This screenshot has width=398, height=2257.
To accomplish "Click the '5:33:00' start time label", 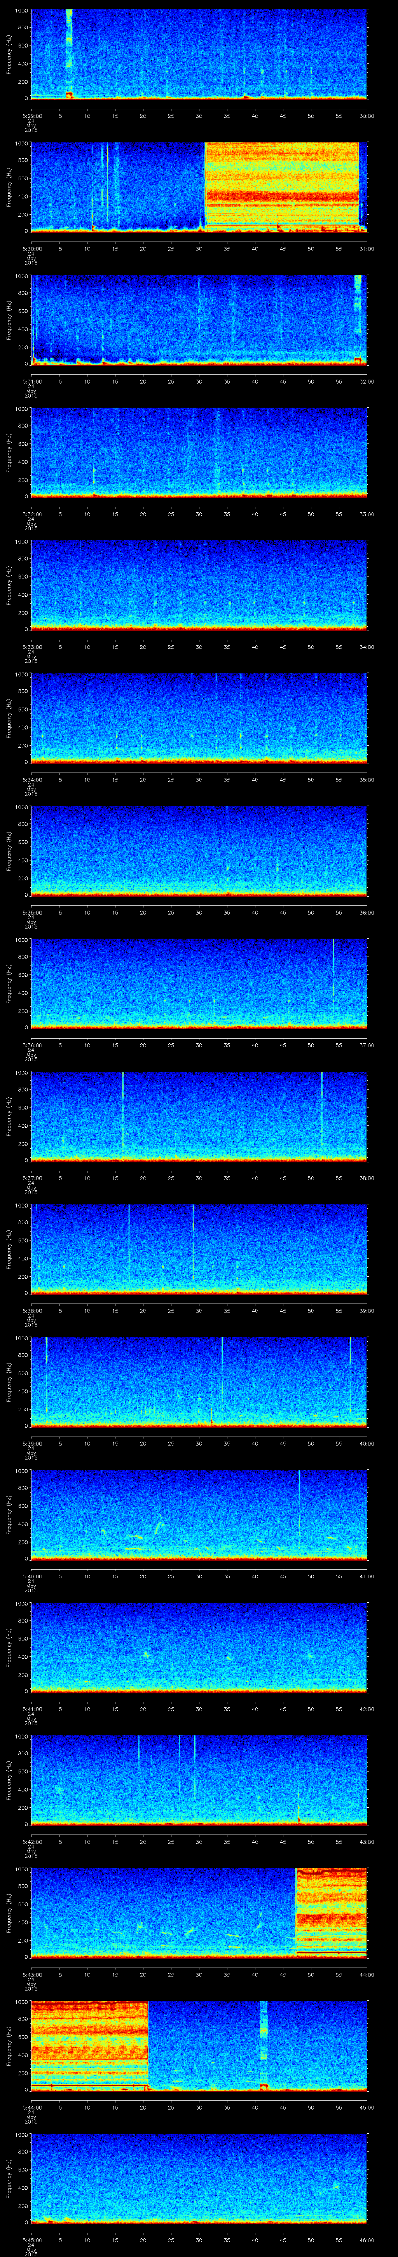I will [31, 647].
